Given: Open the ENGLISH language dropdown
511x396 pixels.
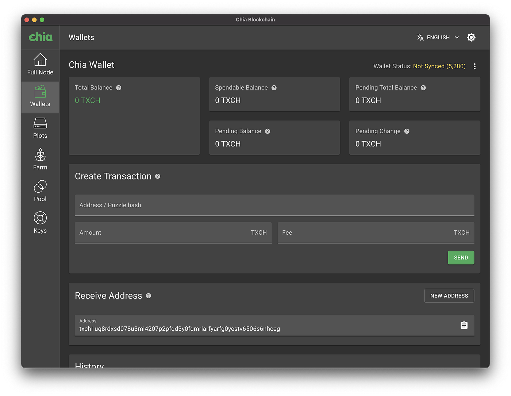Looking at the screenshot, I should (438, 37).
